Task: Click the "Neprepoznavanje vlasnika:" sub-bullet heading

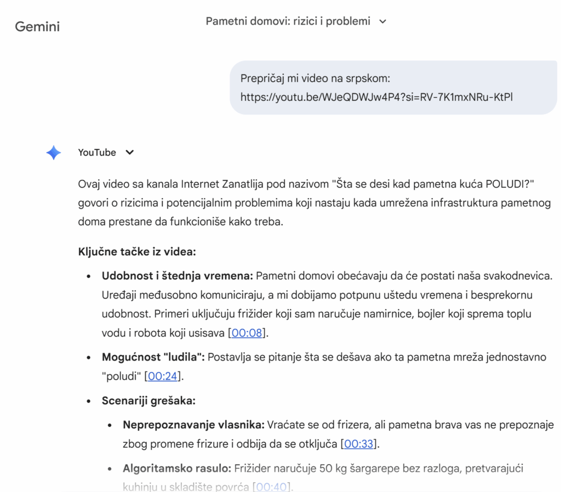Action: (193, 425)
